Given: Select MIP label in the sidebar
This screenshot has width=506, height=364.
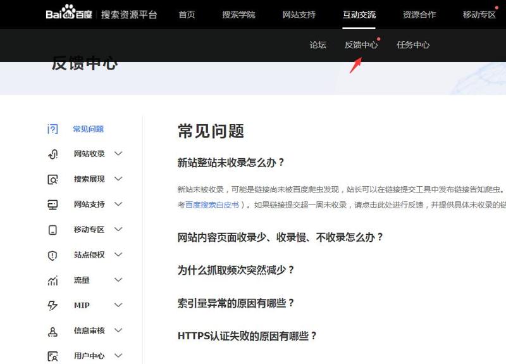Looking at the screenshot, I should 82,305.
